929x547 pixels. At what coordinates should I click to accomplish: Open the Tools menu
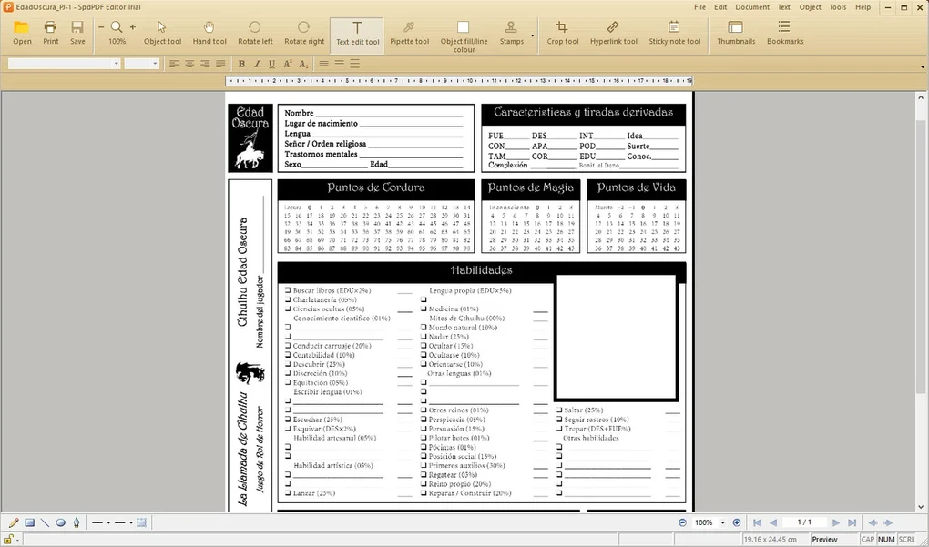point(838,7)
